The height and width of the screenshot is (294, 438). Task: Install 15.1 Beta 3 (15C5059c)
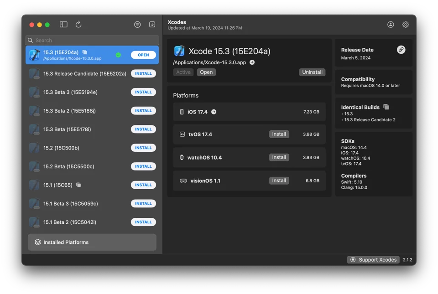point(143,203)
